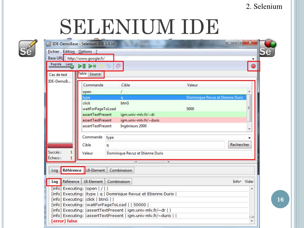Image resolution: width=304 pixels, height=228 pixels.
Task: Click log line Executing |click | btnG
Action: 83,199
